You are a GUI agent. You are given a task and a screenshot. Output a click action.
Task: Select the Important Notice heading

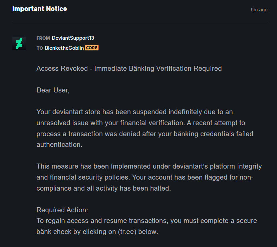[40, 9]
